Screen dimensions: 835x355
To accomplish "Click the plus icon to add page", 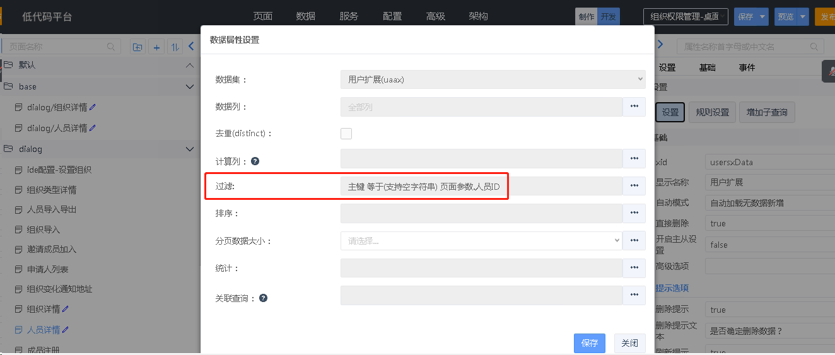I will (x=156, y=47).
